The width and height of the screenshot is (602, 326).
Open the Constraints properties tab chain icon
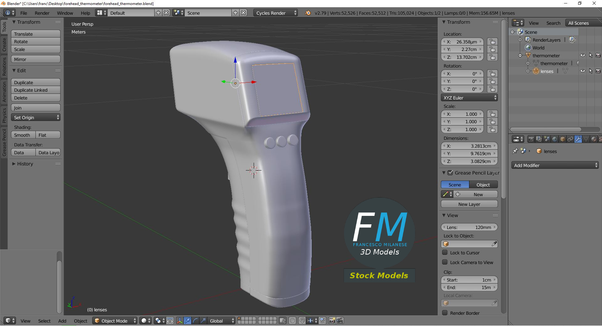570,139
